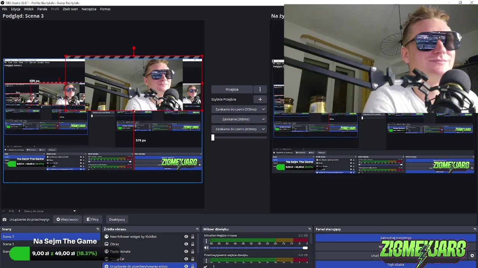
Task: Lock the Obraz source
Action: click(x=193, y=244)
